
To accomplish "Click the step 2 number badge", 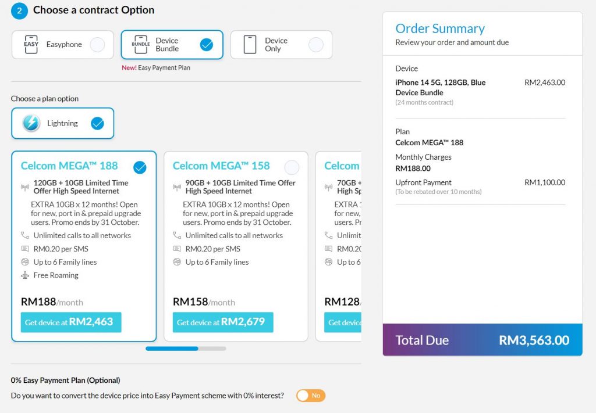I will pos(19,10).
